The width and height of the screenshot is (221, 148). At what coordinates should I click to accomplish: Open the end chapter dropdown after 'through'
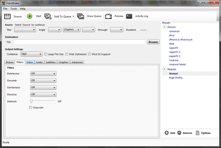point(117,30)
